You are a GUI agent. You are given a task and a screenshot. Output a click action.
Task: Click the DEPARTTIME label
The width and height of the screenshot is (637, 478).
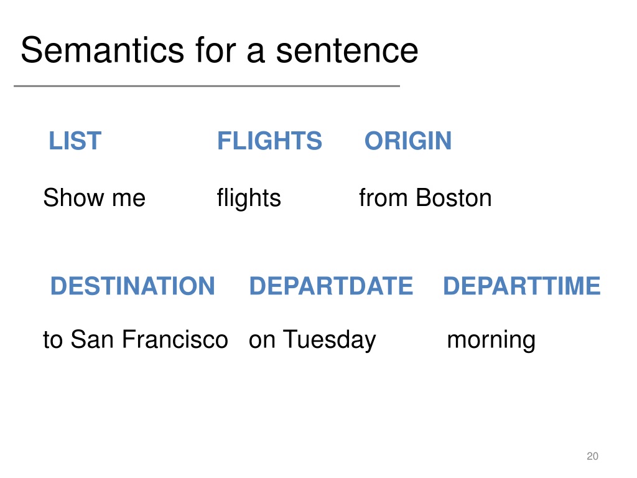coord(522,286)
